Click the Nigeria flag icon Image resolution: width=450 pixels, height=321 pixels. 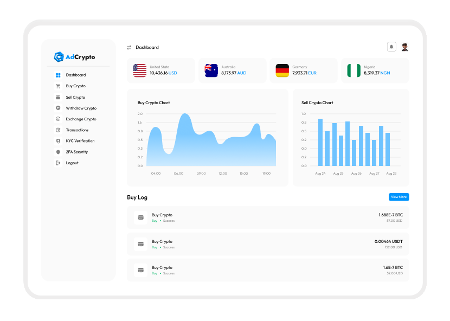353,70
